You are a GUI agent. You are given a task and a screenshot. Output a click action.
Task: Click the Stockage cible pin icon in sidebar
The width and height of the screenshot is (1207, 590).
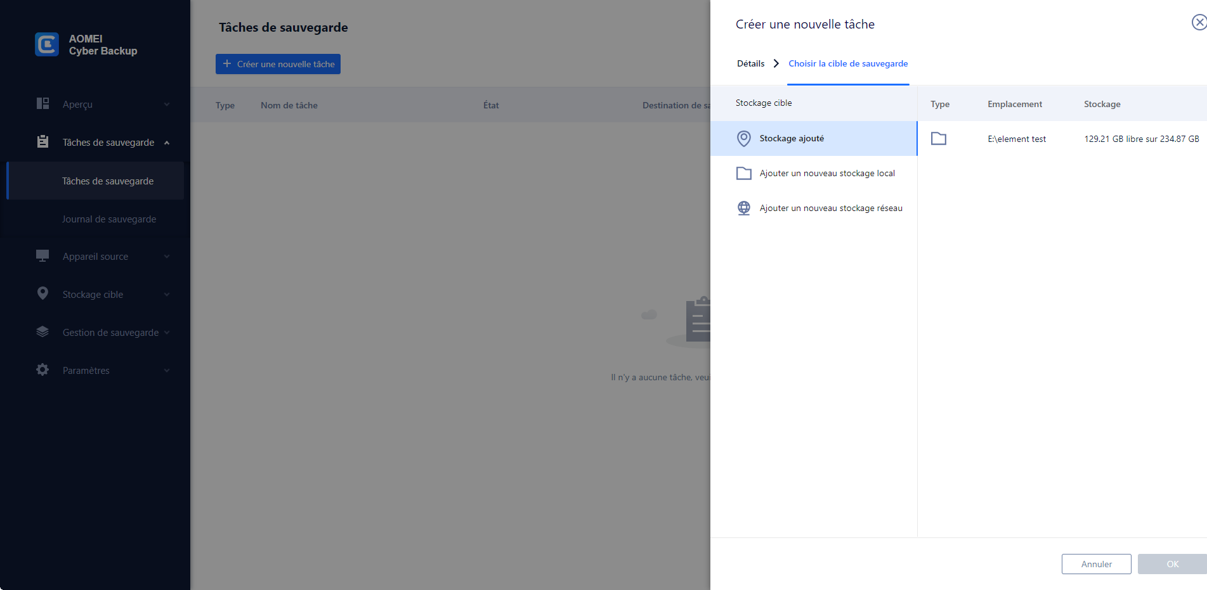[42, 293]
